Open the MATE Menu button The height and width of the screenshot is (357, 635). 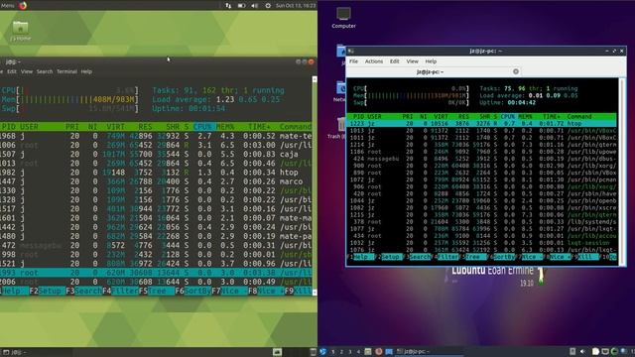[8, 6]
